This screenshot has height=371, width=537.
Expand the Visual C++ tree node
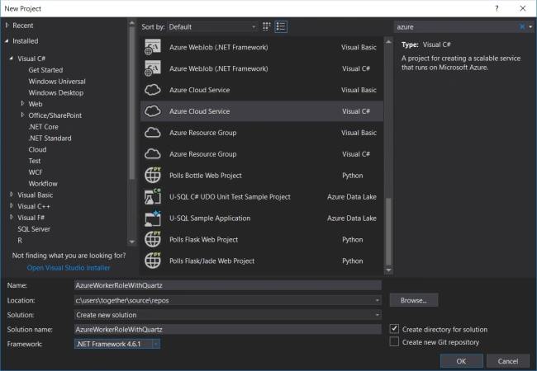[x=12, y=206]
